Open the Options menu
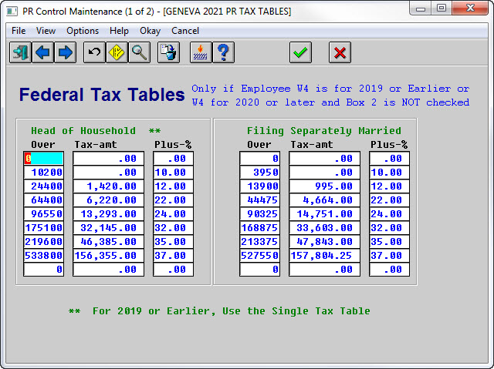The image size is (494, 369). click(83, 31)
